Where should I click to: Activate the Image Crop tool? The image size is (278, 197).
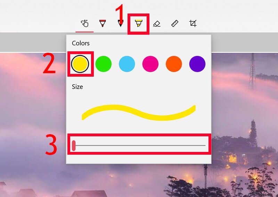click(x=193, y=23)
